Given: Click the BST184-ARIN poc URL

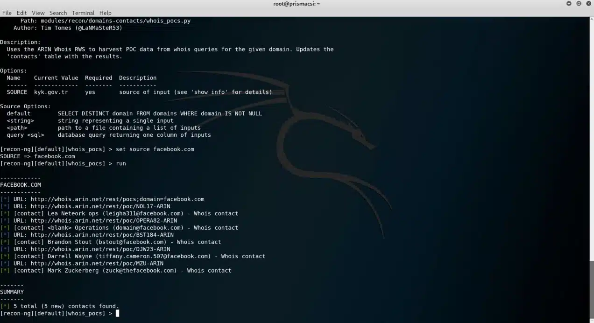Looking at the screenshot, I should pyautogui.click(x=102, y=235).
